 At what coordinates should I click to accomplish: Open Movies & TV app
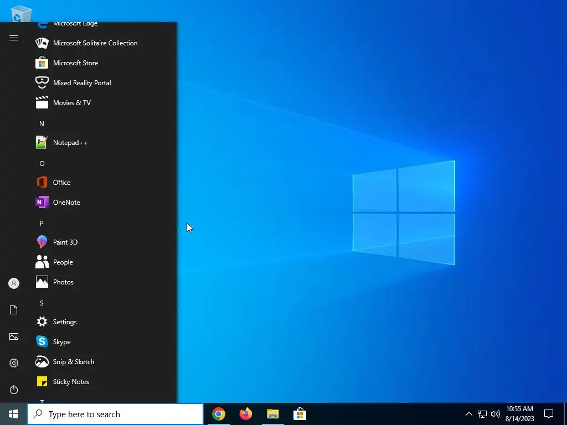tap(104, 102)
